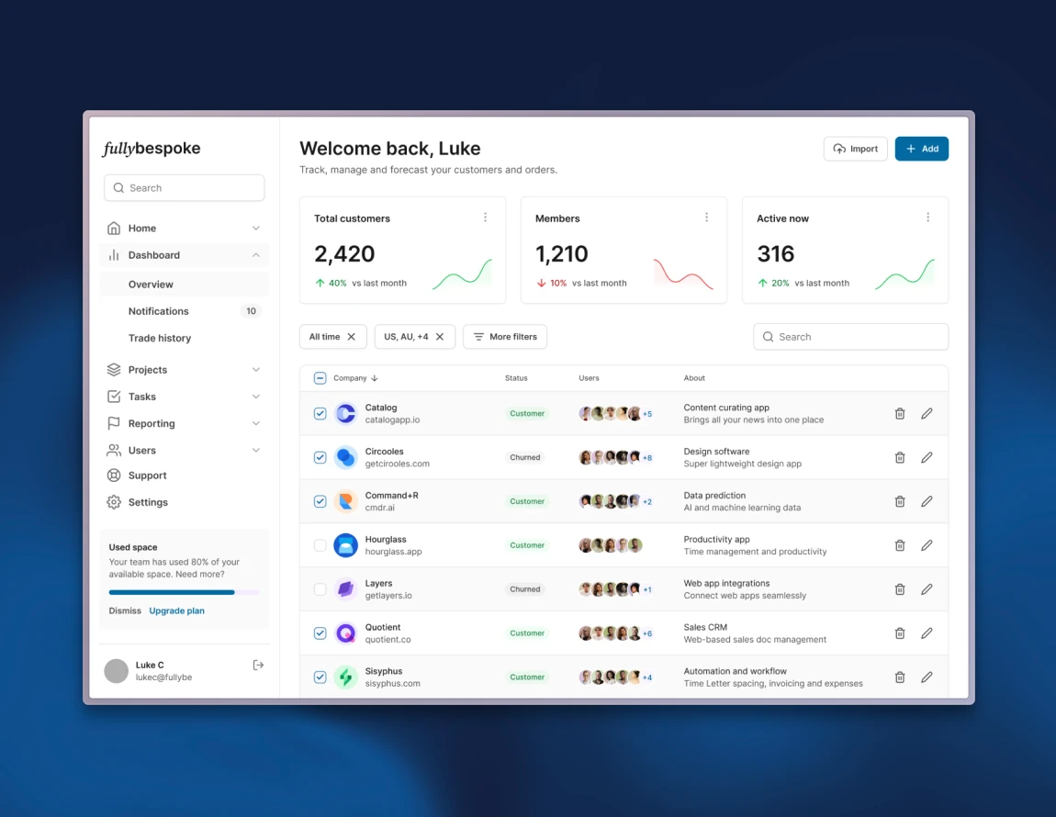
Task: Delete the Command+R row
Action: [x=899, y=501]
